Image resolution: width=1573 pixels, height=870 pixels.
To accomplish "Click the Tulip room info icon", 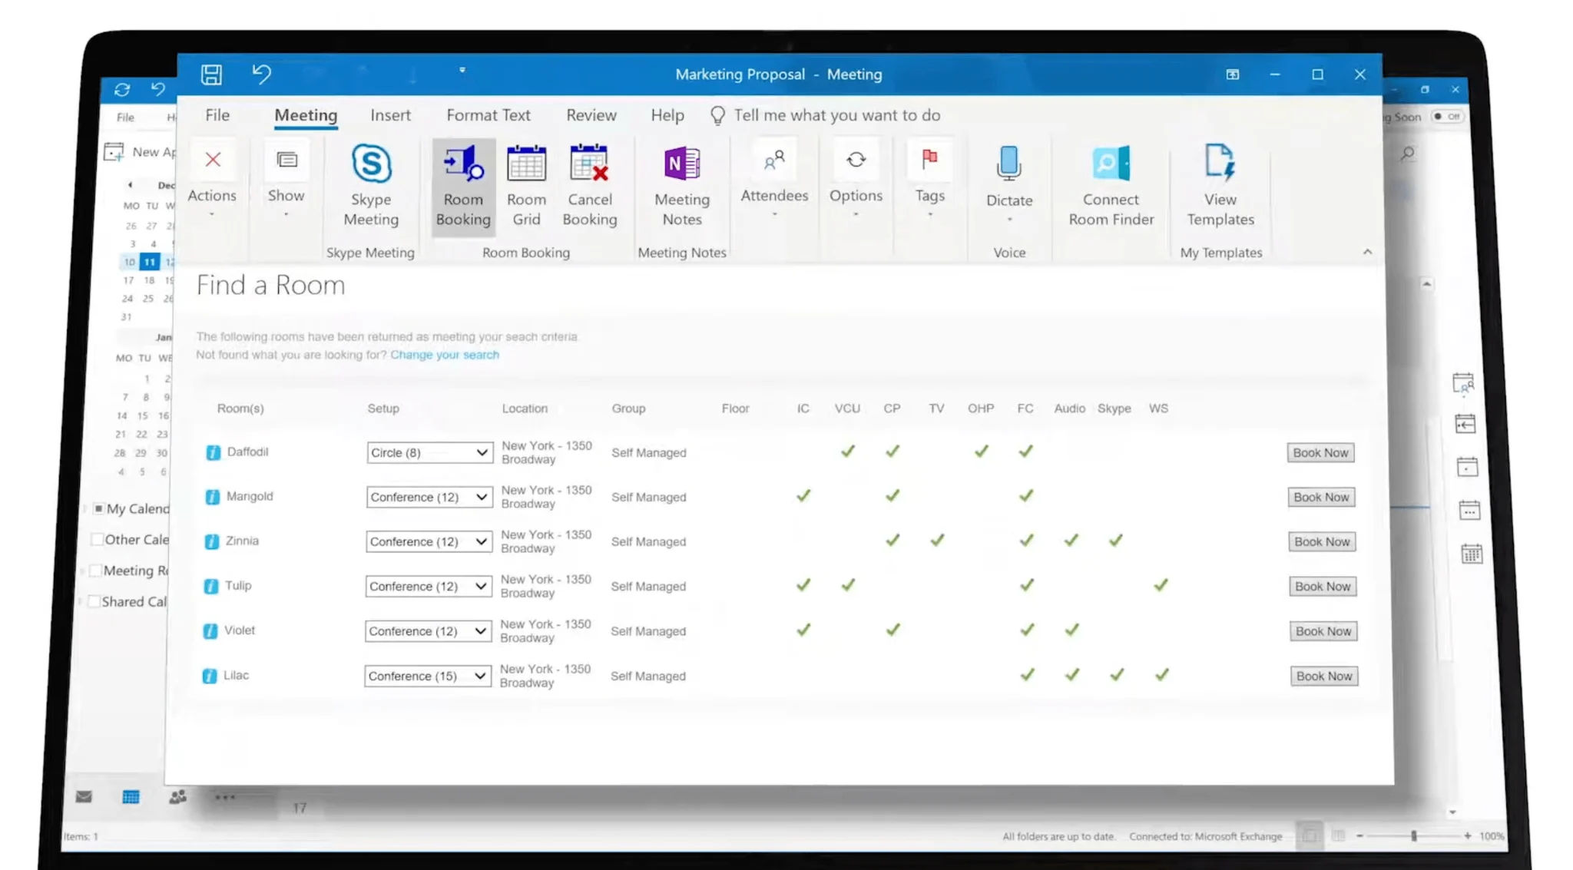I will coord(210,586).
